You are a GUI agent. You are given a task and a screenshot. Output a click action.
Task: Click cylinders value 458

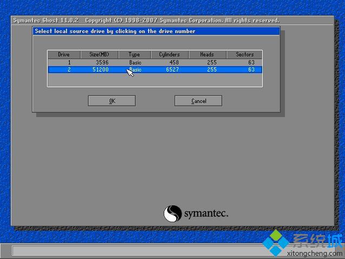(x=174, y=63)
